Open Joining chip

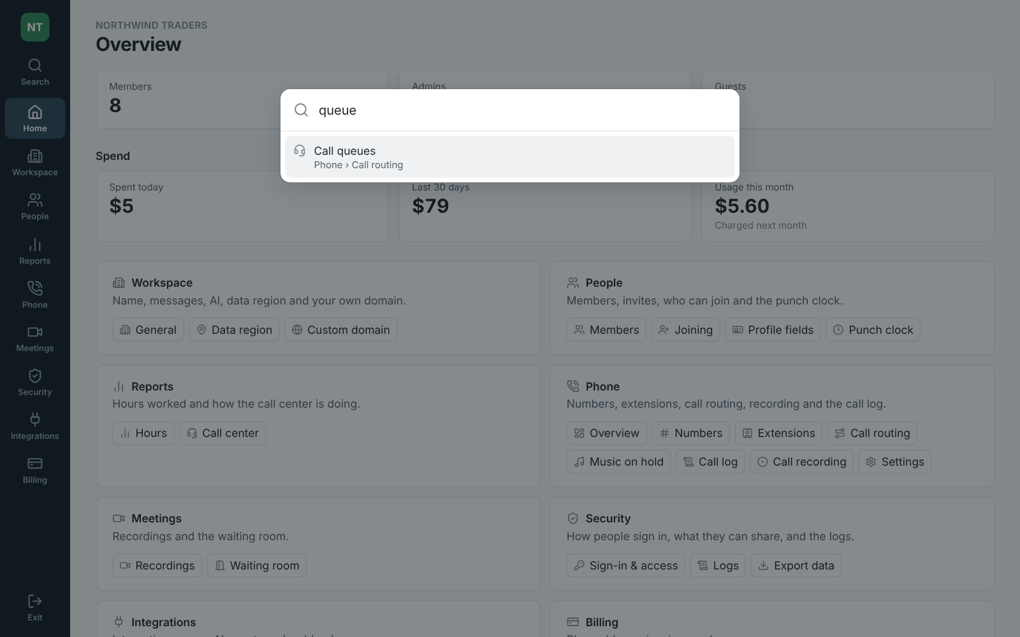coord(685,330)
